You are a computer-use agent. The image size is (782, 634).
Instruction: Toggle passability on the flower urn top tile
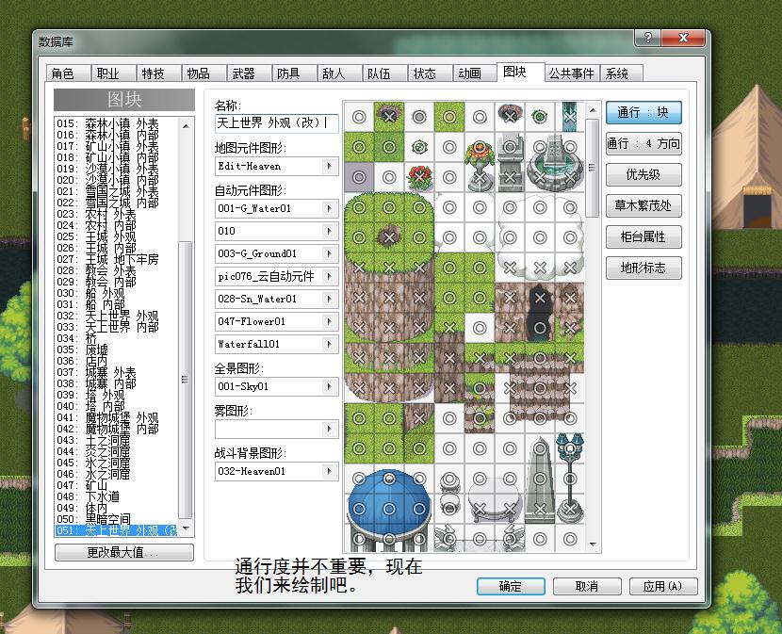480,147
